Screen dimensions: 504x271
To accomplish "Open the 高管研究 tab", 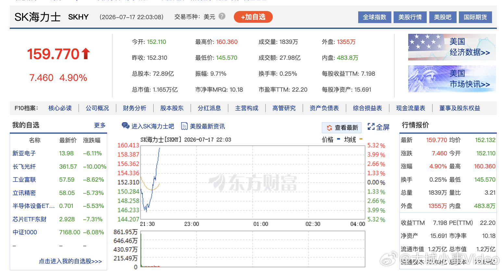I will (x=284, y=108).
